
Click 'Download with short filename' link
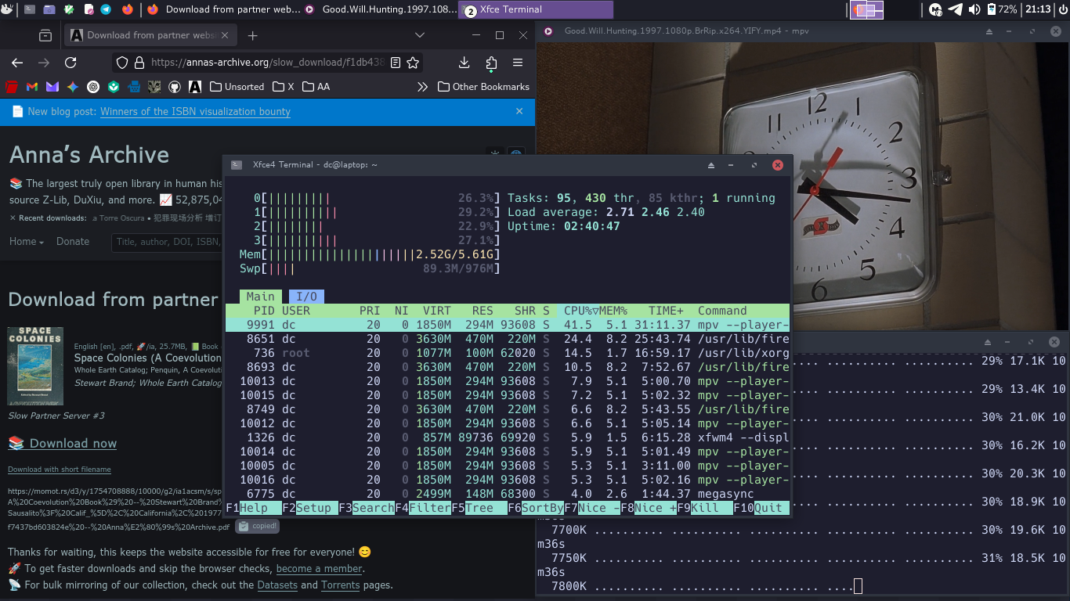60,470
